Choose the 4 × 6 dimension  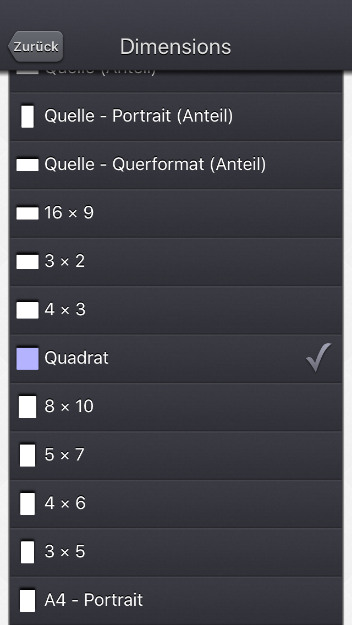coord(65,503)
